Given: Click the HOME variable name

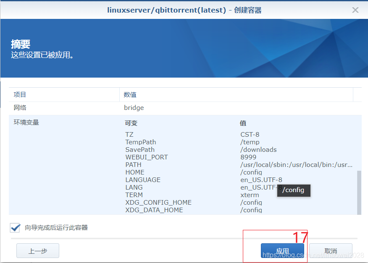Looking at the screenshot, I should 135,172.
